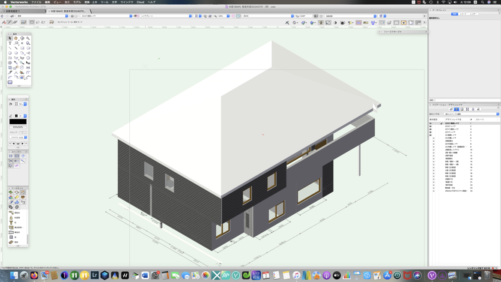Toggle visibility of 3D2Fレイヤ layer
Viewport: 501px width, 282px height.
(430, 126)
